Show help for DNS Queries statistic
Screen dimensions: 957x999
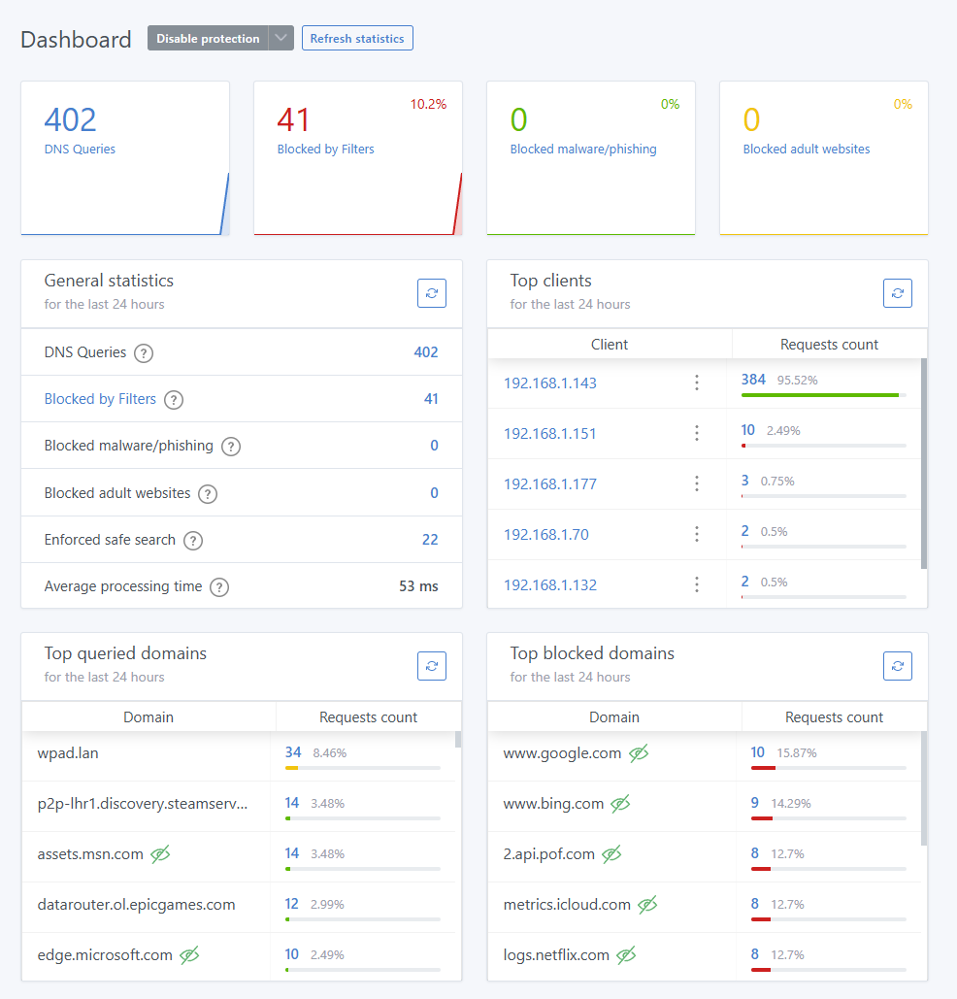[144, 353]
